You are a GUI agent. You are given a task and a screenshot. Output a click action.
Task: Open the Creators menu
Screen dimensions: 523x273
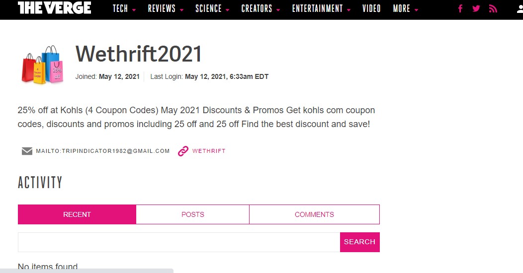[x=261, y=8]
